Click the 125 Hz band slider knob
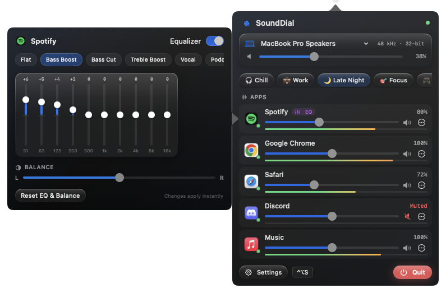This screenshot has width=446, height=293. [57, 105]
